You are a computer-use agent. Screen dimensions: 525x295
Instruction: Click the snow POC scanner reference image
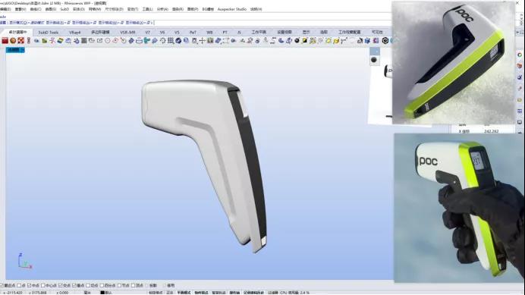pos(454,63)
